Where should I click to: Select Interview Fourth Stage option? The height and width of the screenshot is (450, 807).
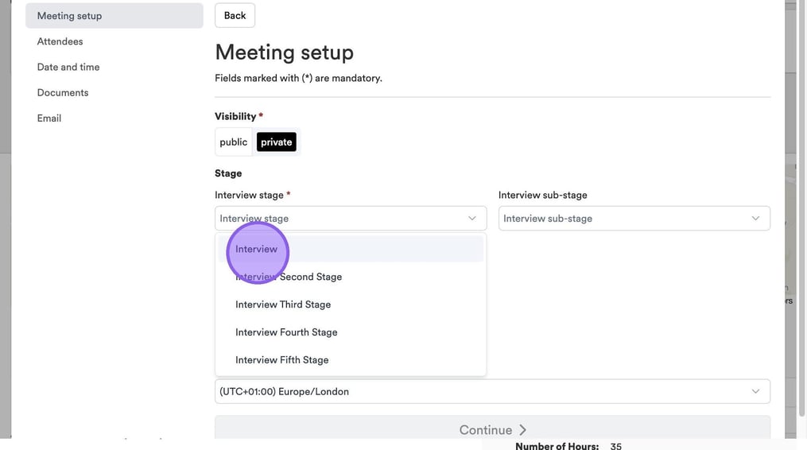pyautogui.click(x=286, y=332)
